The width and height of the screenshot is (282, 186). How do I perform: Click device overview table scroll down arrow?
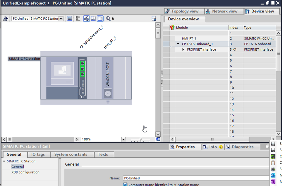click(x=278, y=134)
